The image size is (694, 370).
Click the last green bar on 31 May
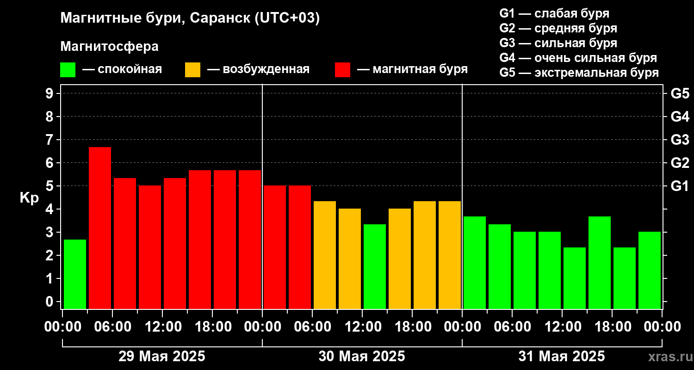point(650,270)
